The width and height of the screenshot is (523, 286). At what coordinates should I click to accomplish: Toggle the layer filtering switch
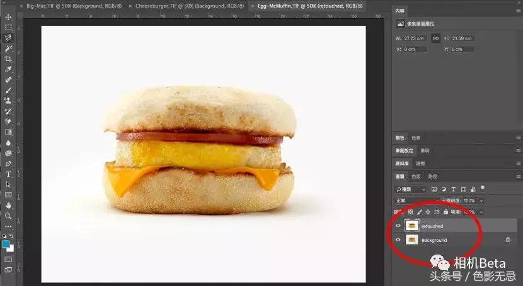(x=483, y=188)
